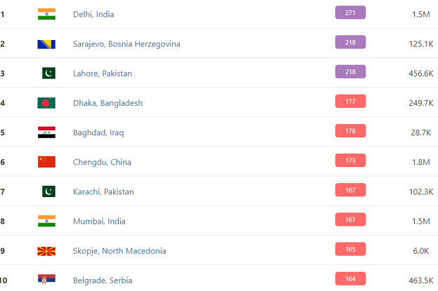The image size is (438, 291).
Task: Click the red 177 AQI badge
Action: coord(350,102)
